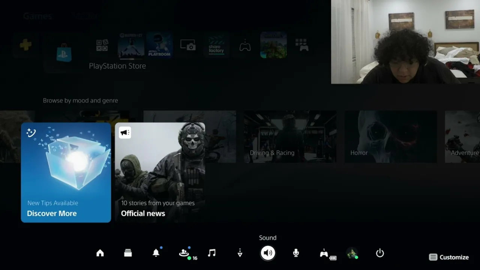Click the 'Sound' label above the bar
480x270 pixels.
268,238
